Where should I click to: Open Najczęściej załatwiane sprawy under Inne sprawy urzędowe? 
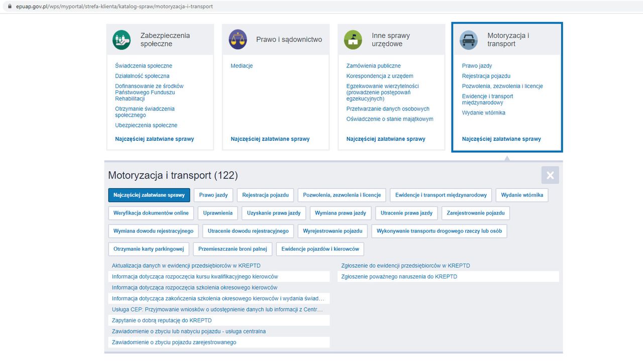(x=386, y=139)
